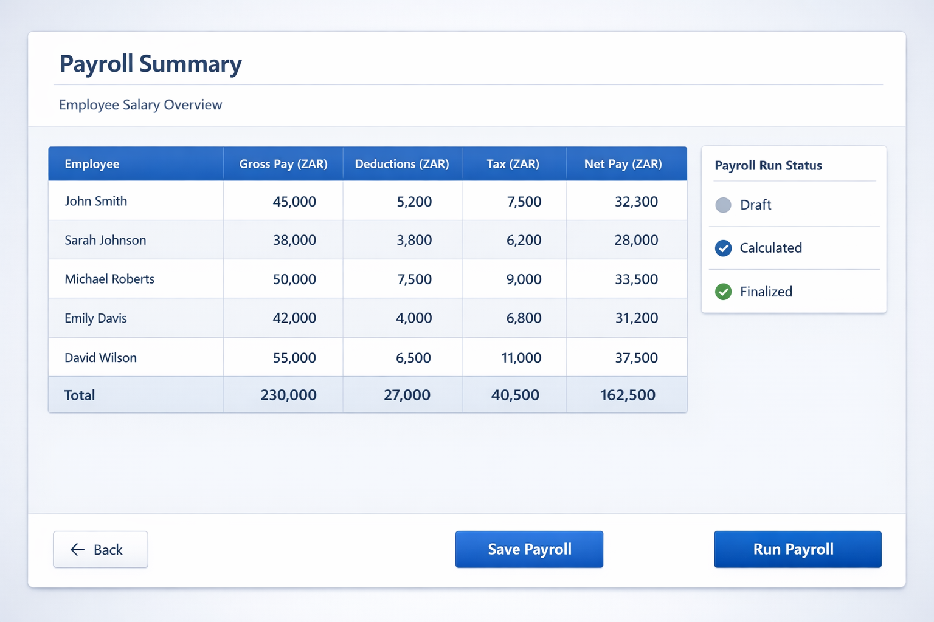This screenshot has height=622, width=934.
Task: Click the gray circle beside Draft status
Action: point(724,205)
